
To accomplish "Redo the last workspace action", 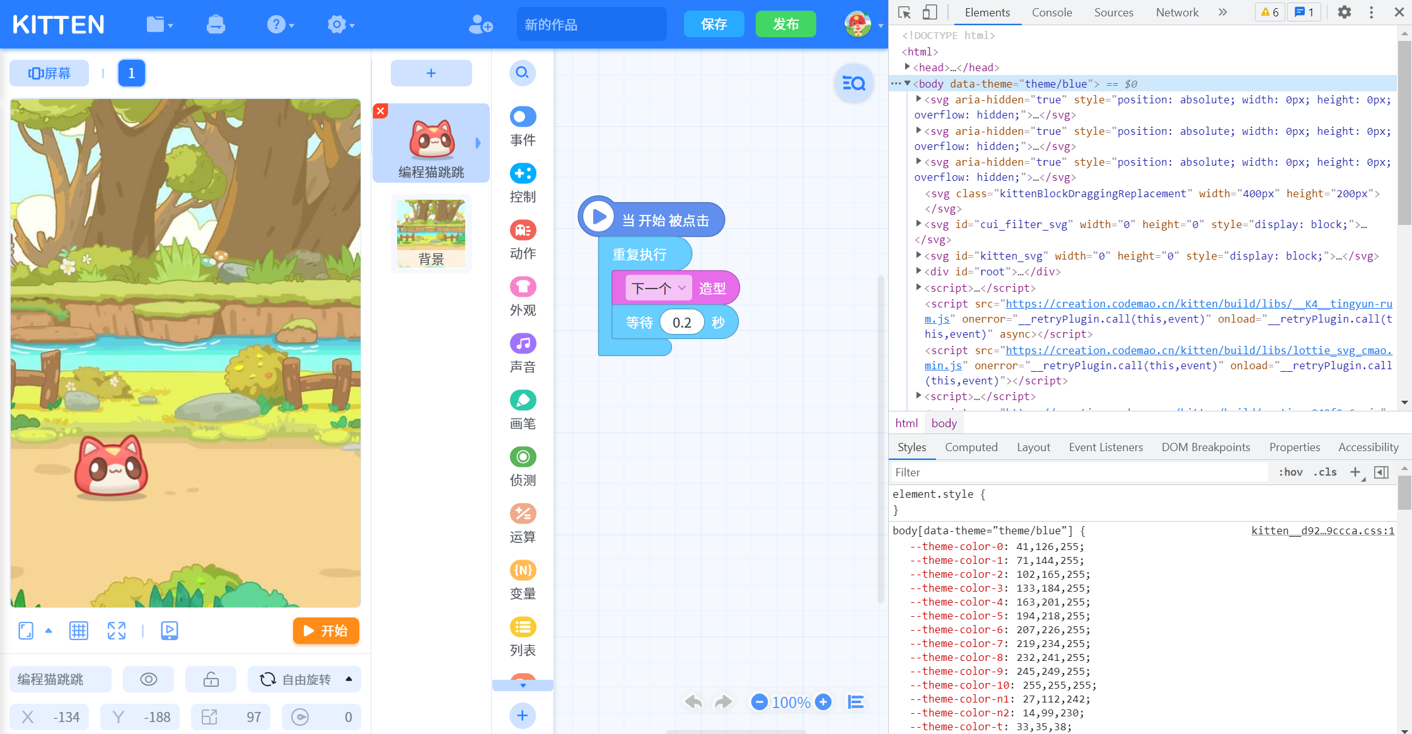I will click(723, 702).
